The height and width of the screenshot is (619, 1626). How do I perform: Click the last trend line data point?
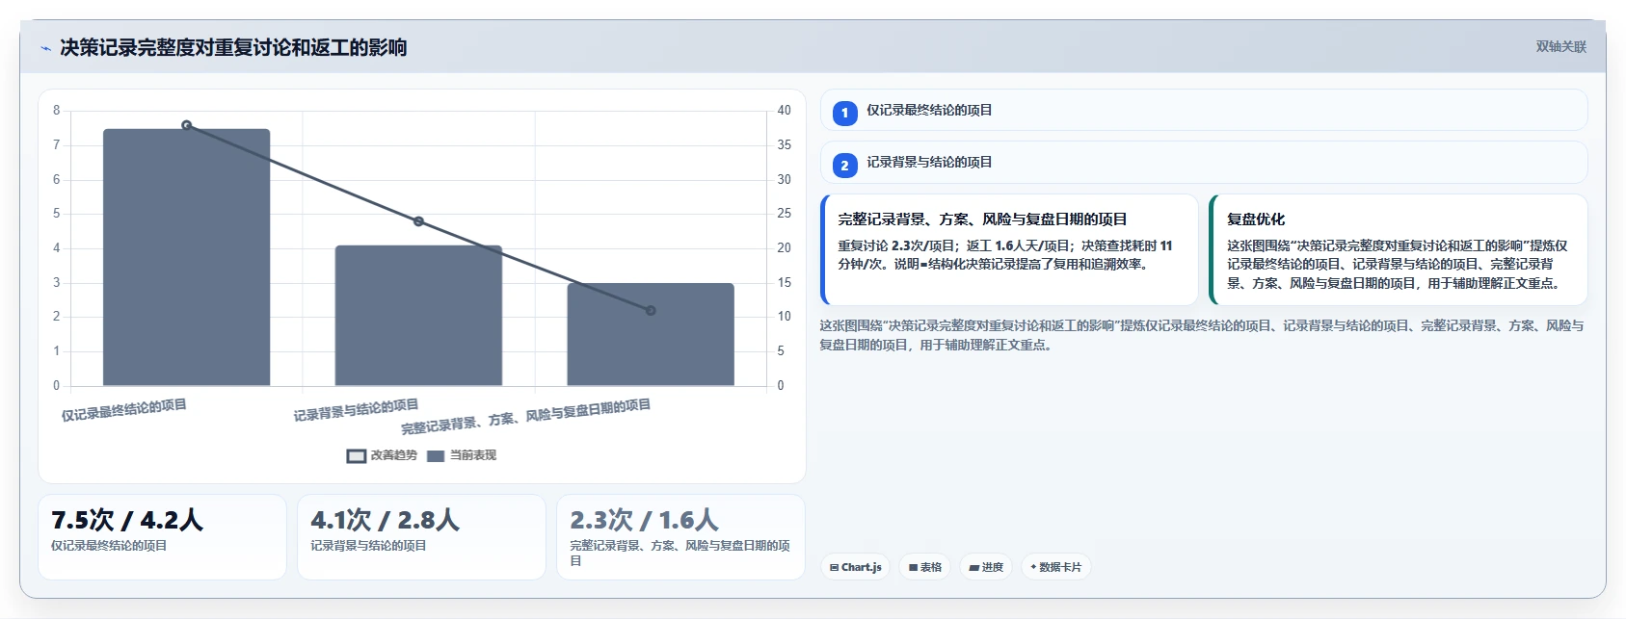651,310
